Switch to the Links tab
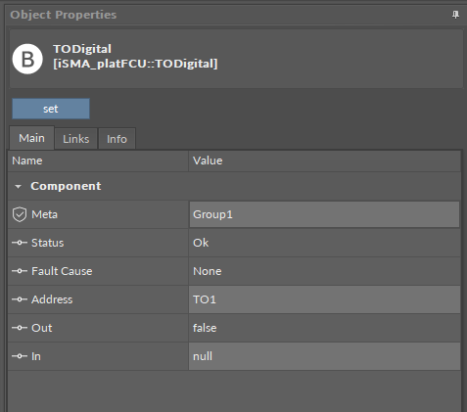The image size is (467, 412). pos(76,139)
